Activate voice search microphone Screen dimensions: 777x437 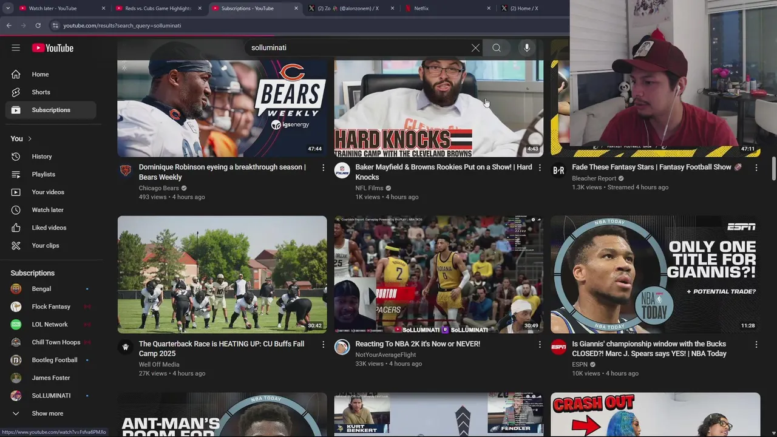coord(527,48)
